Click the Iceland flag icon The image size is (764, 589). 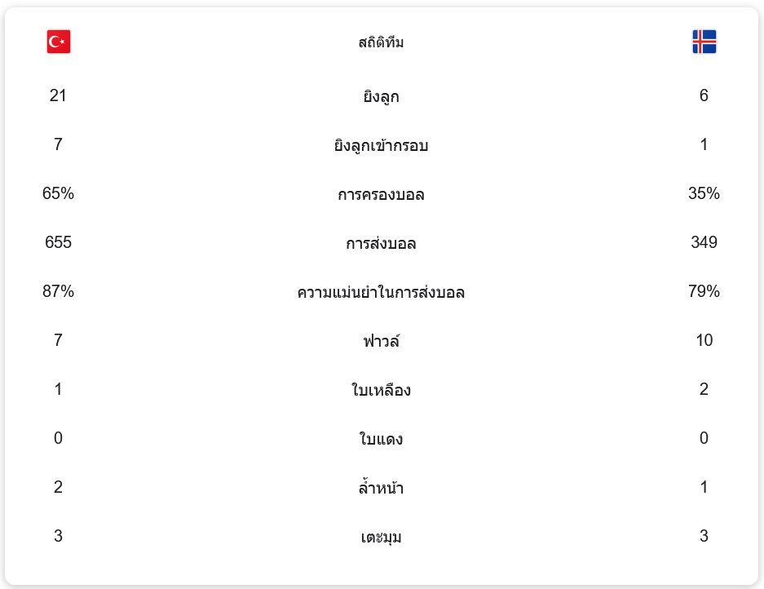(x=704, y=42)
